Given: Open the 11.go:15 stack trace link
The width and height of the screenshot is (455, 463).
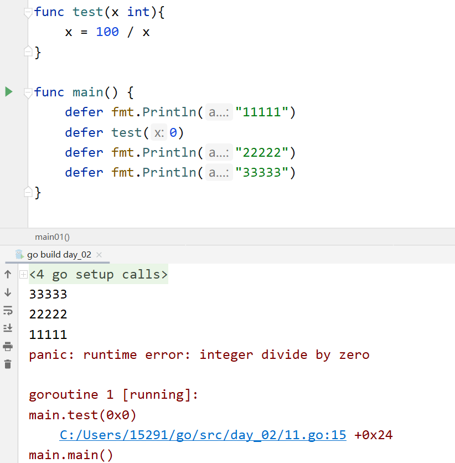Looking at the screenshot, I should click(x=203, y=435).
